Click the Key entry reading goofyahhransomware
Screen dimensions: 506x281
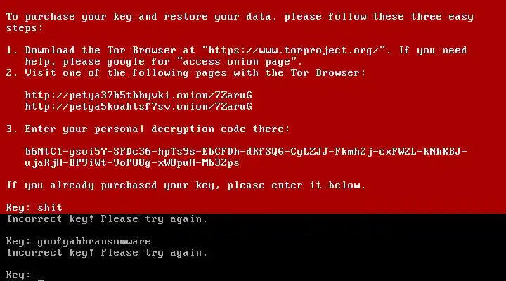[79, 242]
